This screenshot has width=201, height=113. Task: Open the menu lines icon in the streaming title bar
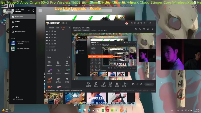tap(144, 23)
